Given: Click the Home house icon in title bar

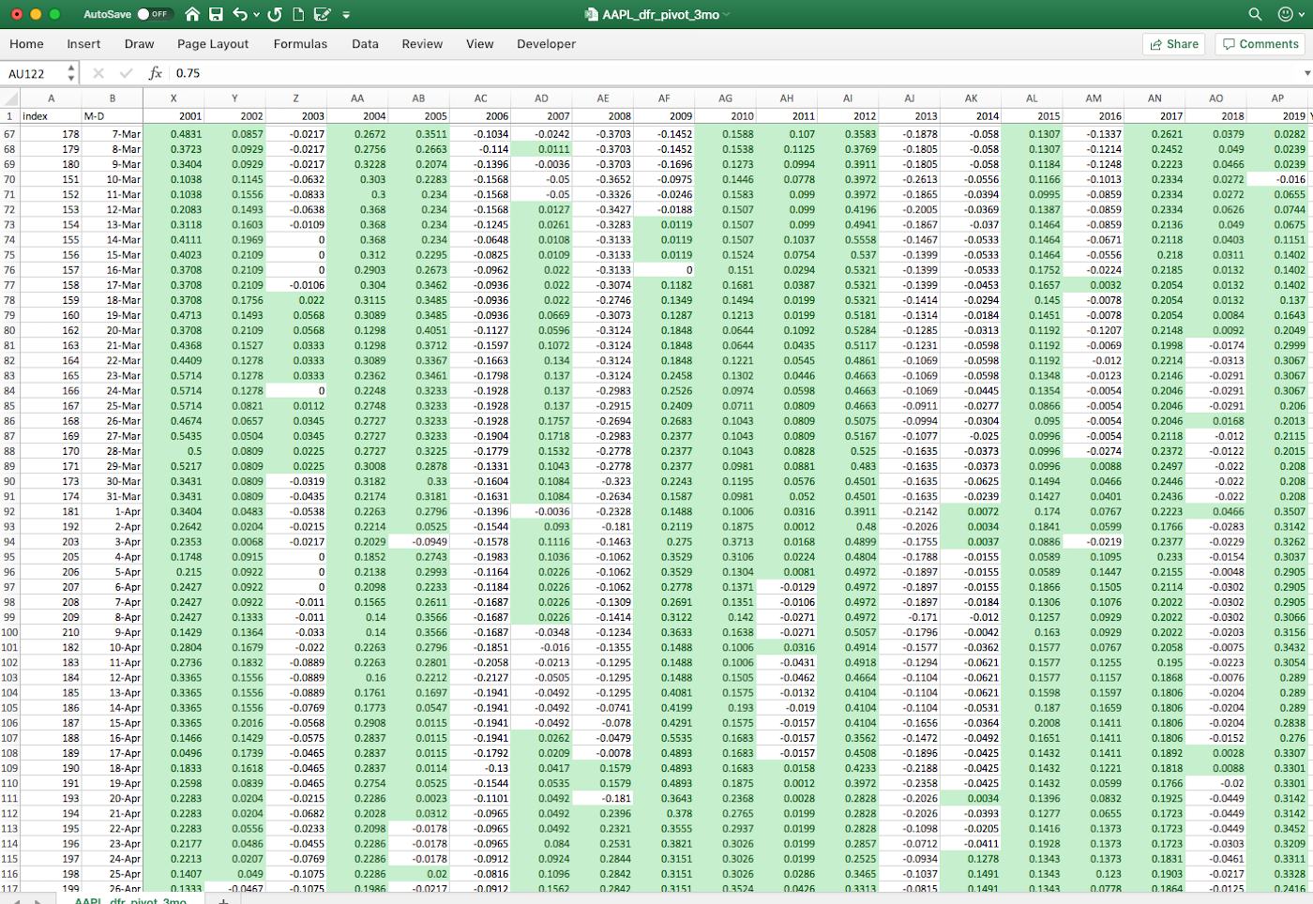Looking at the screenshot, I should tap(192, 14).
